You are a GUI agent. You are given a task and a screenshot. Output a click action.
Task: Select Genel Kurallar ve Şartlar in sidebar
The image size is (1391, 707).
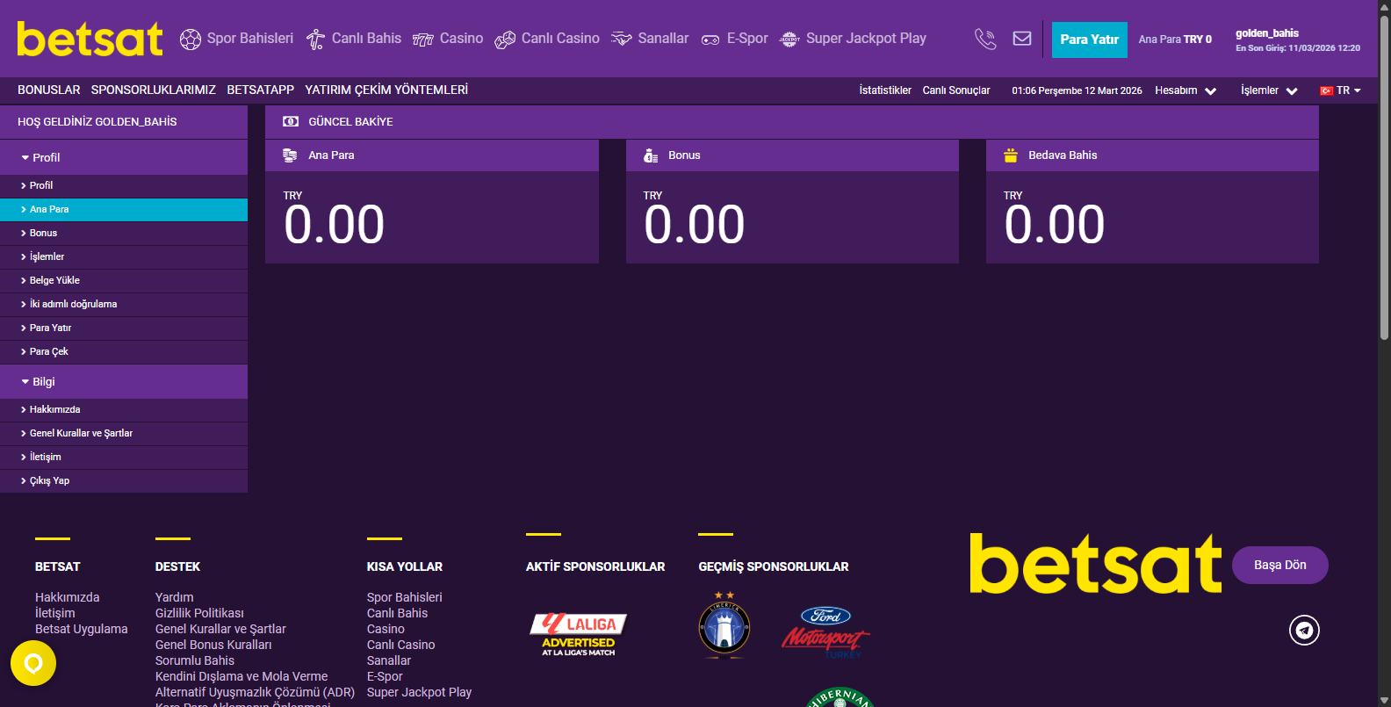124,433
